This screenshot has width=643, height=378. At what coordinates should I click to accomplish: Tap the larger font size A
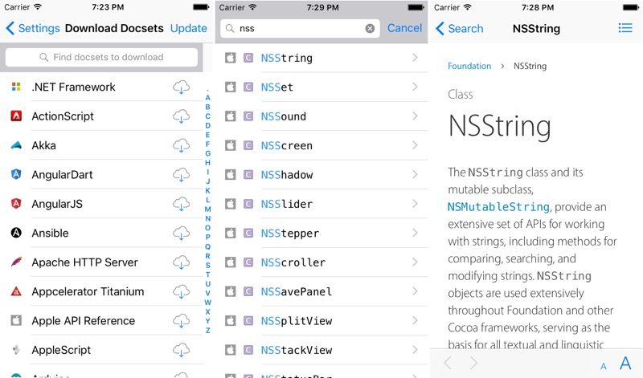click(x=625, y=364)
